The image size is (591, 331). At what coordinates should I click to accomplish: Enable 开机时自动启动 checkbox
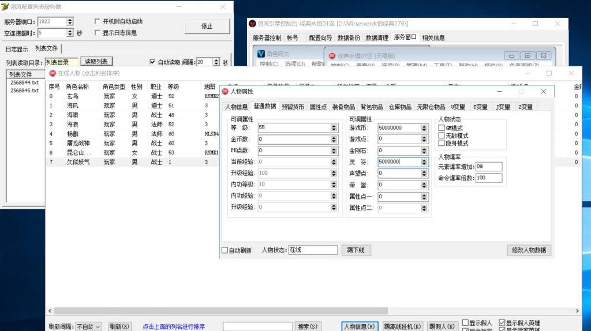[x=97, y=21]
